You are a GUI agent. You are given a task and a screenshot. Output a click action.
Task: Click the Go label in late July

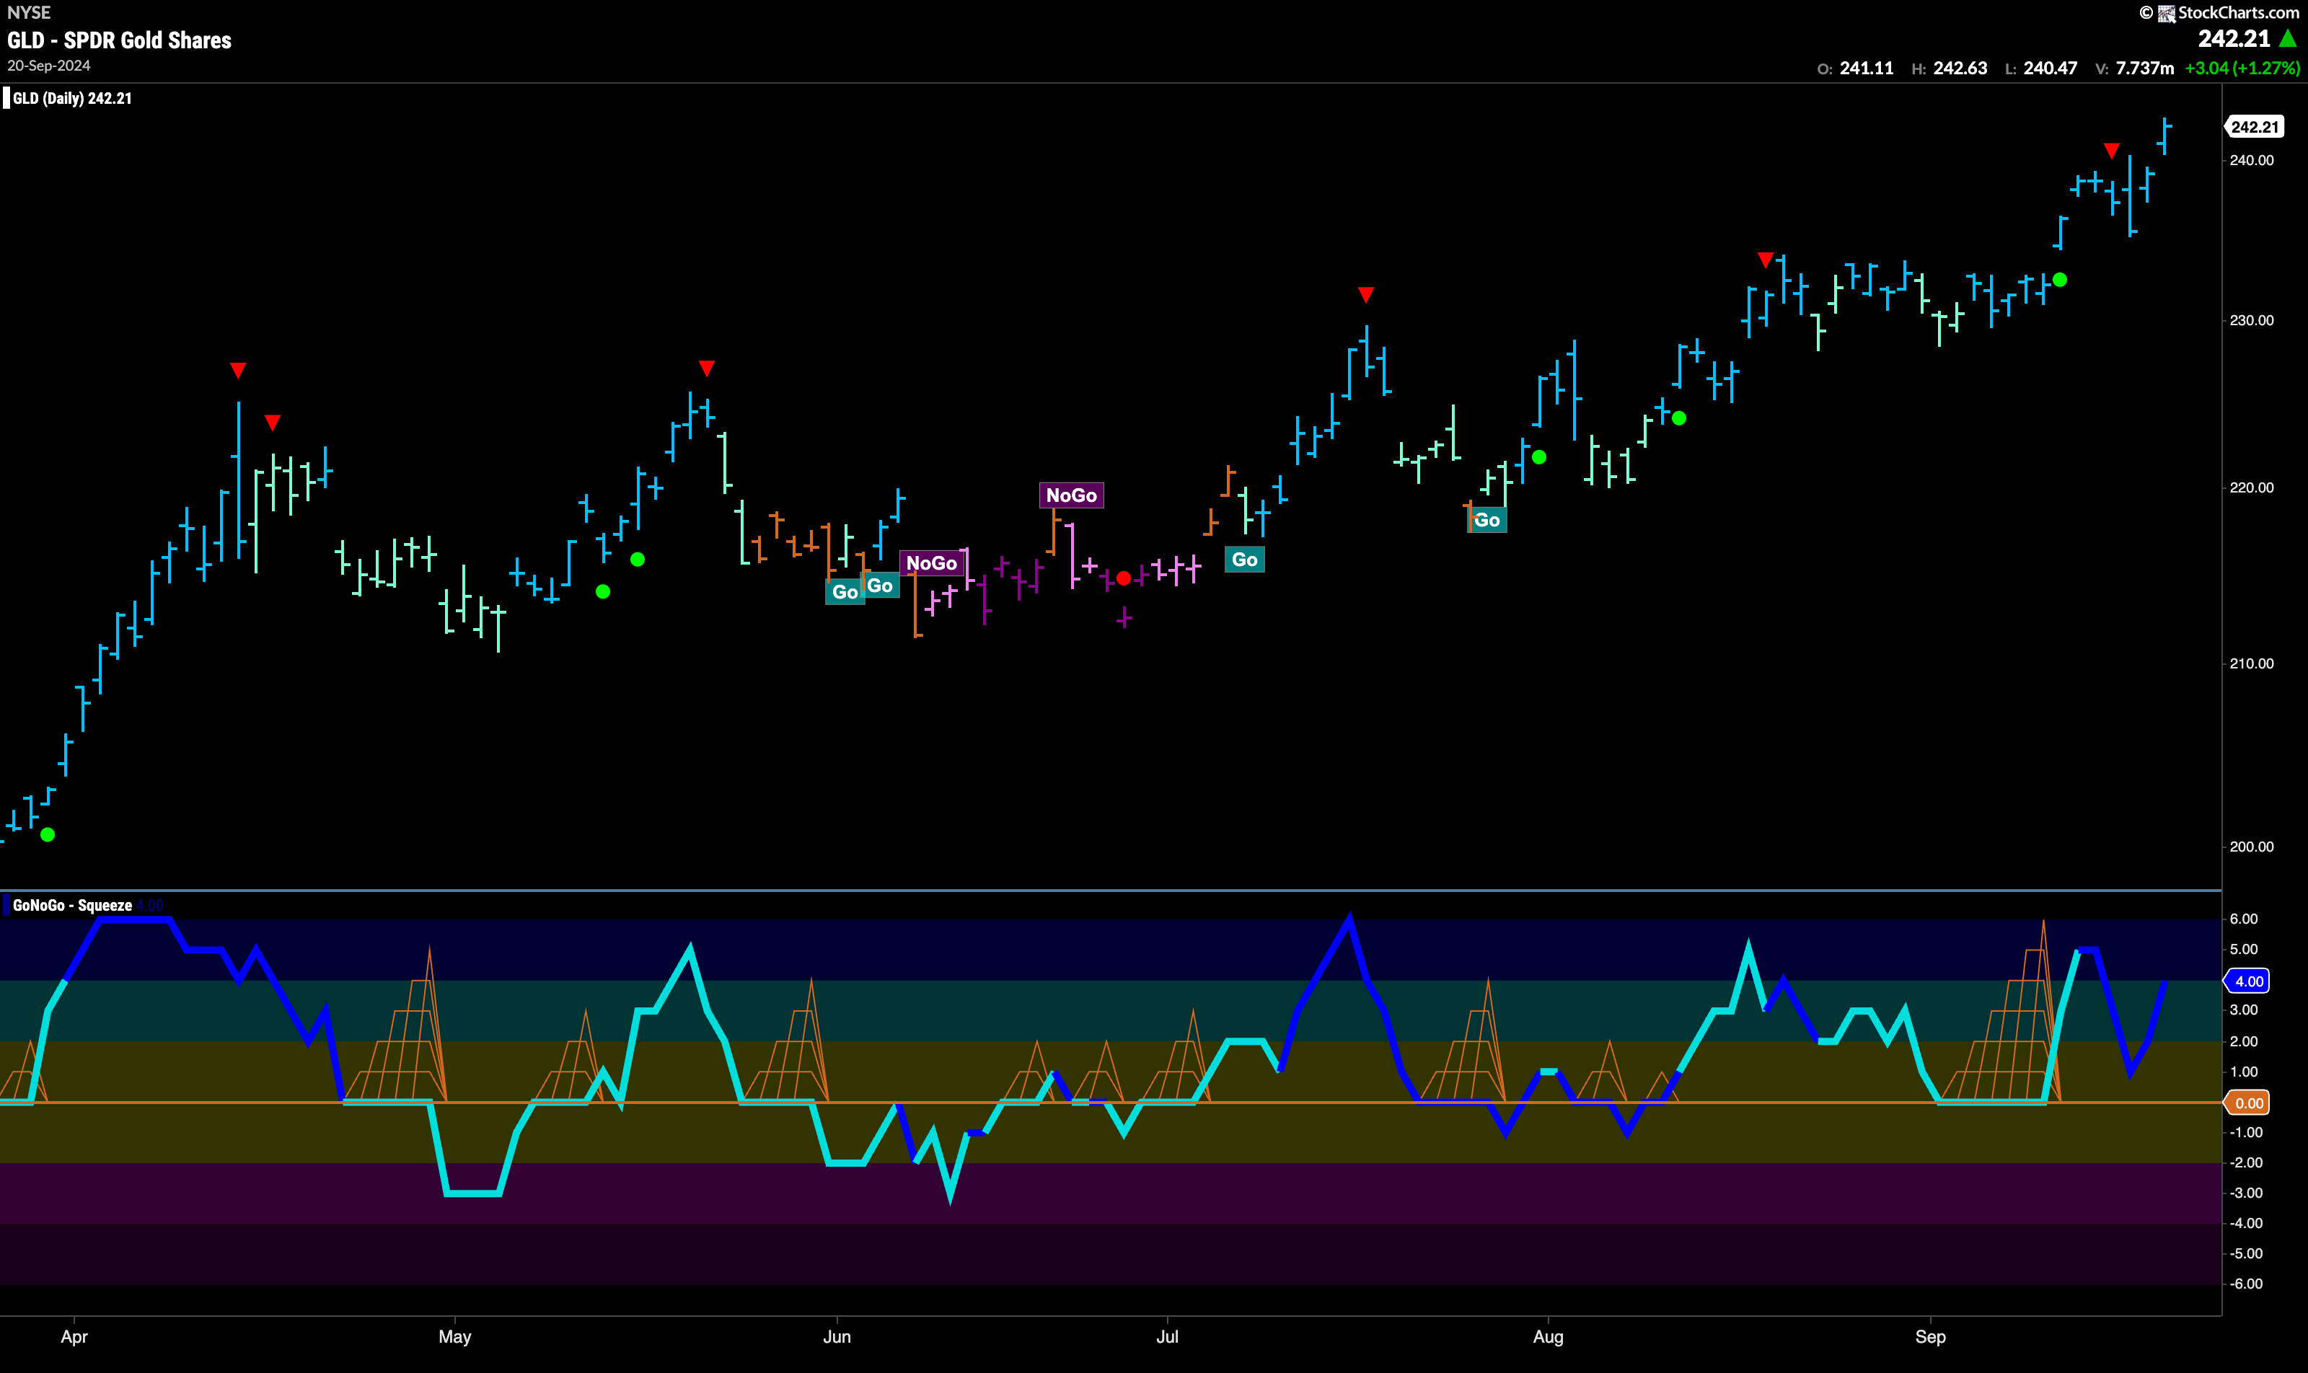coord(1487,520)
